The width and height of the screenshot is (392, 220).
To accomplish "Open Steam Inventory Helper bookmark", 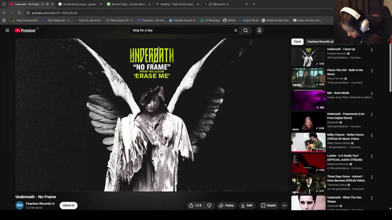I will click(307, 20).
